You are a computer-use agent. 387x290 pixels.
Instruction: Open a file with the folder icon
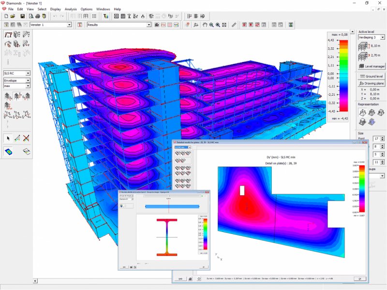tap(13, 16)
